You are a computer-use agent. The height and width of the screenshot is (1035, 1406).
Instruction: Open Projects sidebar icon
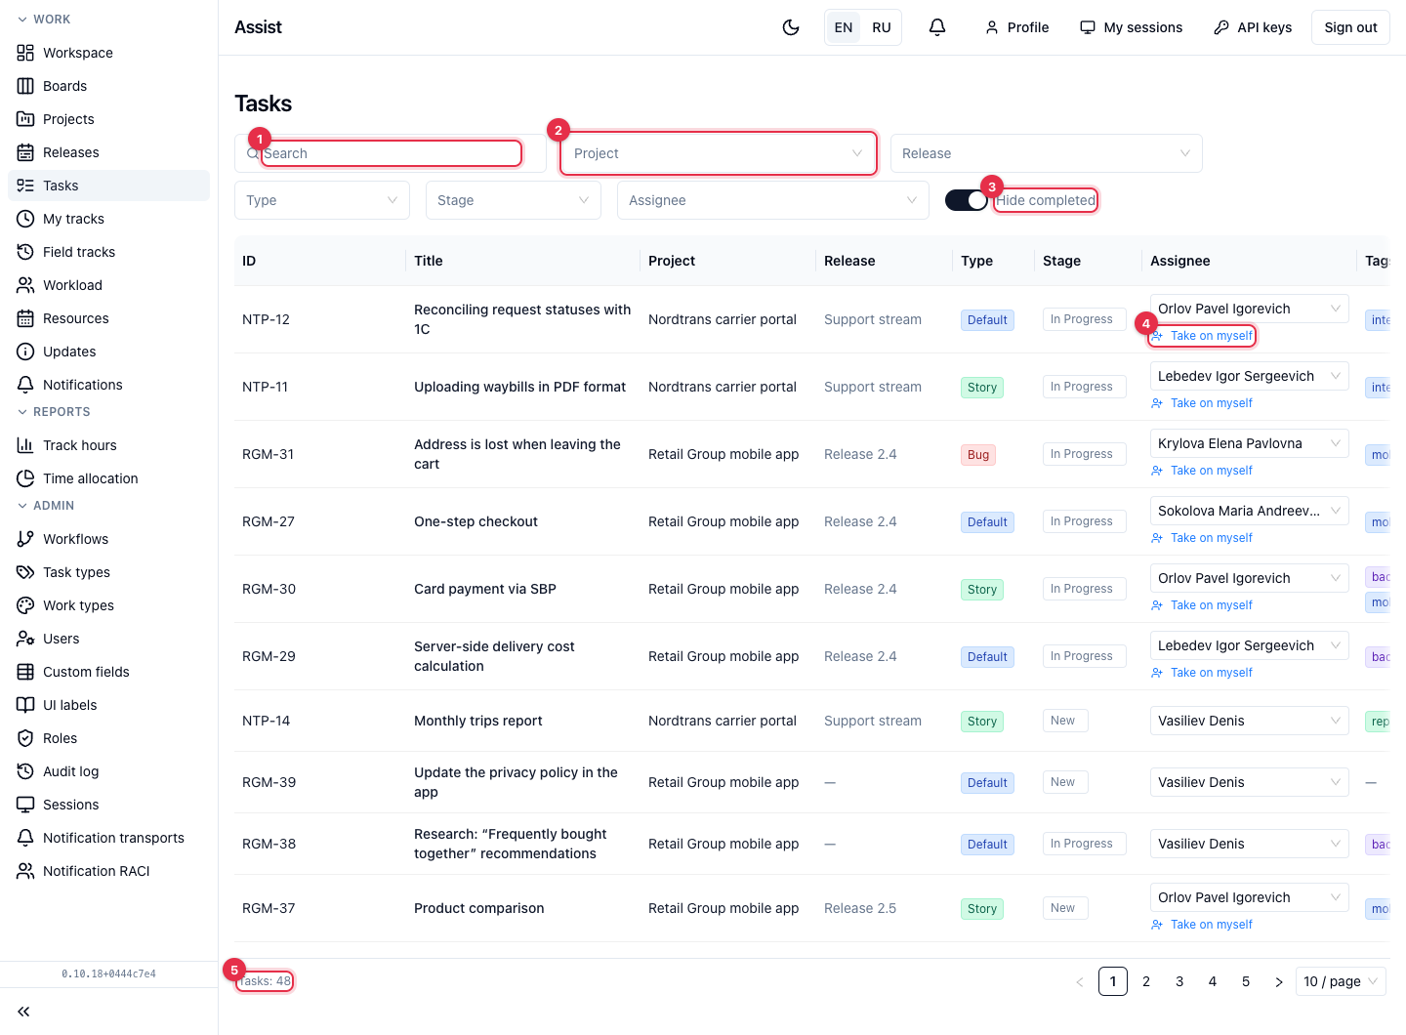[25, 119]
